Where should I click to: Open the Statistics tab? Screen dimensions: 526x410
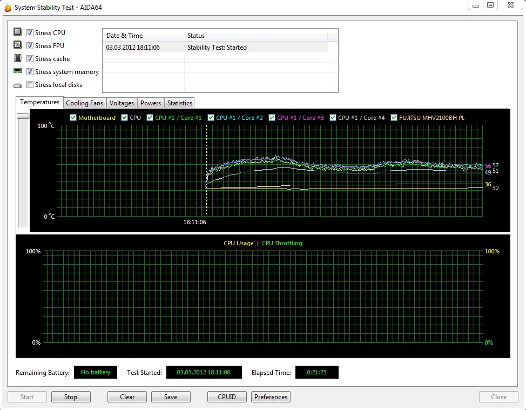179,103
